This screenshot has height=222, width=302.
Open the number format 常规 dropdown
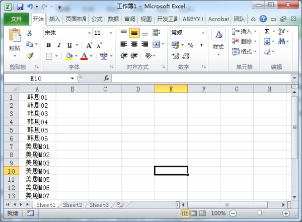tap(203, 33)
